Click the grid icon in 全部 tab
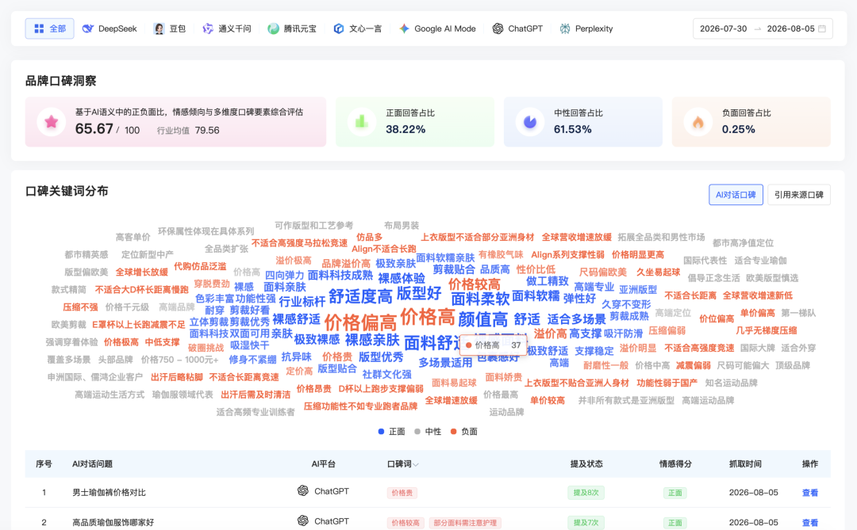 click(39, 29)
